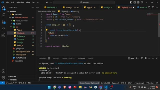This screenshot has height=90, width=160.
Task: Split the terminal panel
Action: point(142,58)
